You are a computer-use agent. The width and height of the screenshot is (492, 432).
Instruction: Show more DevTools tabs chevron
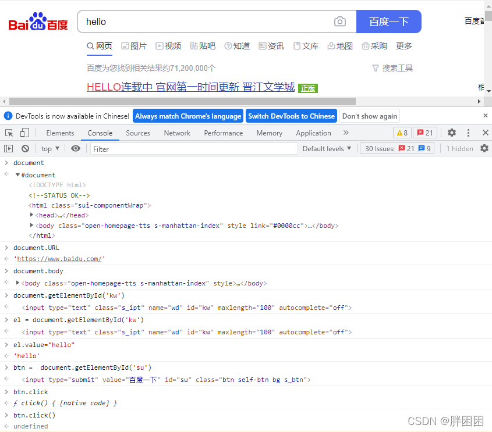346,133
